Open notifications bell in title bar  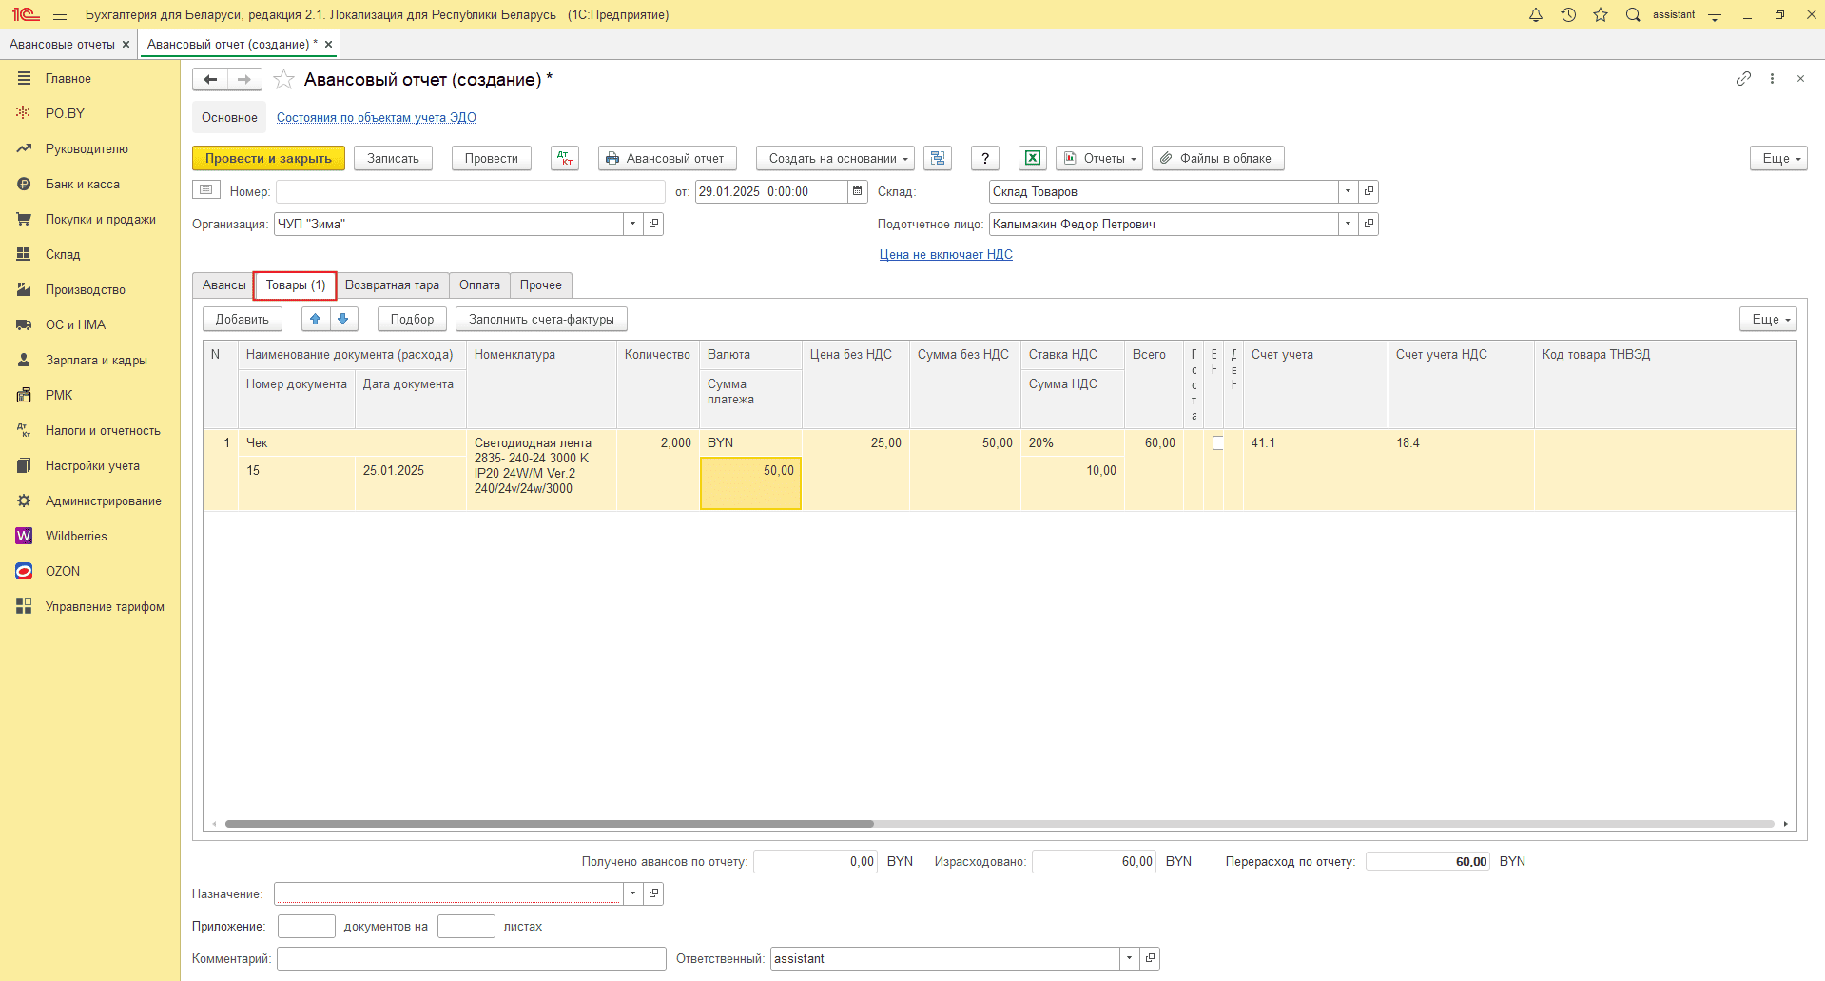click(1536, 14)
